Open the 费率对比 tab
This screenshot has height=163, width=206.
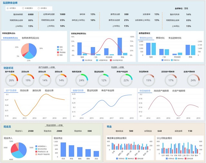[160, 38]
